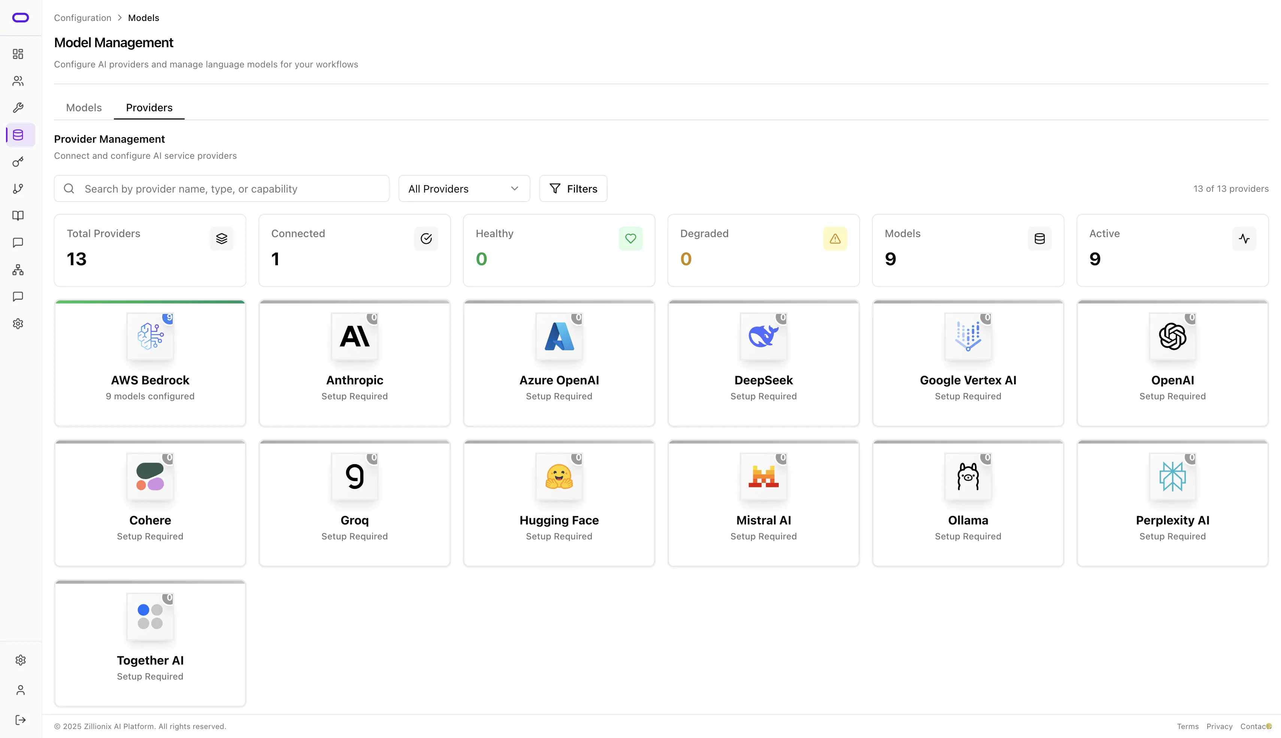1281x738 pixels.
Task: Click the Zillionix logo at top left
Action: (20, 18)
